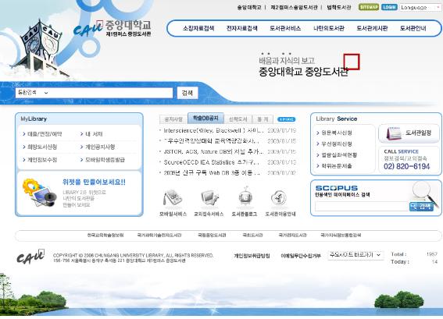Open the 도서관이용안내 signpost icon
The height and width of the screenshot is (319, 443).
279,198
